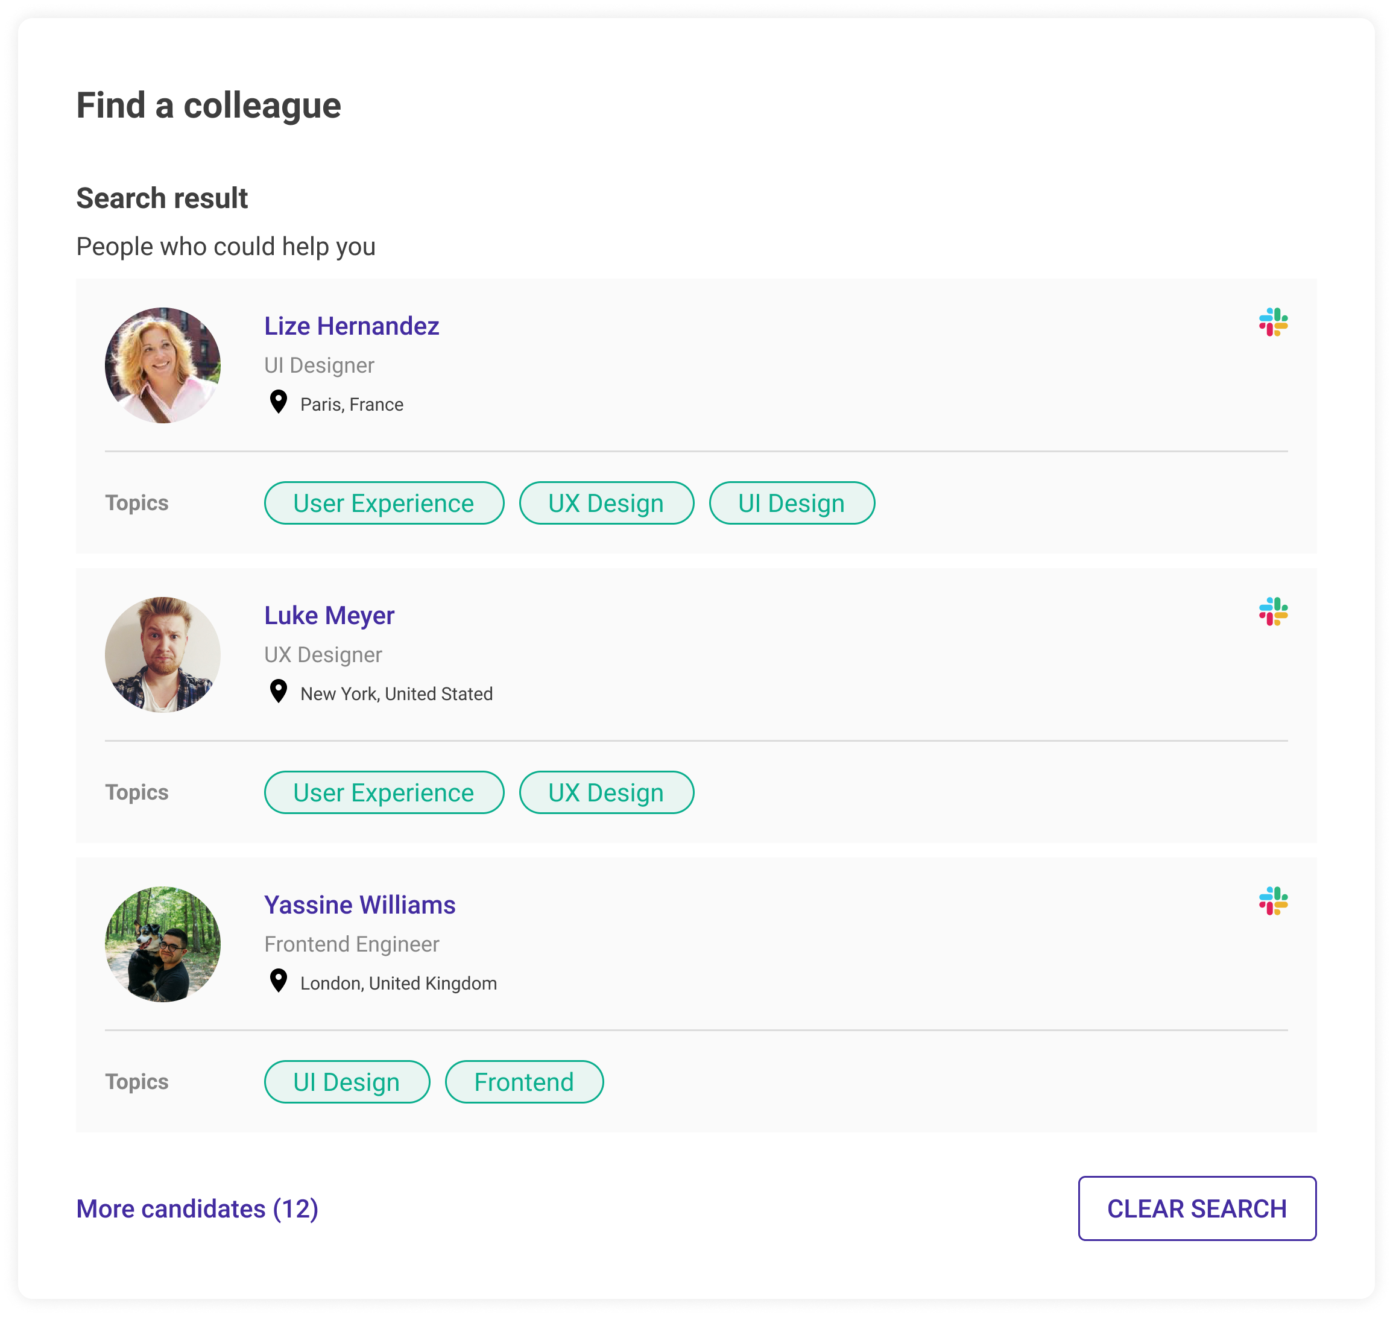
Task: Select the User Experience topic on Lize's card
Action: (x=384, y=503)
